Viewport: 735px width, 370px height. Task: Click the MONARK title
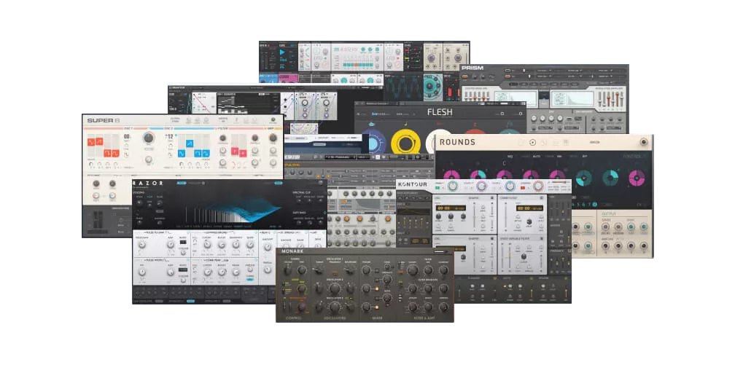pos(292,251)
